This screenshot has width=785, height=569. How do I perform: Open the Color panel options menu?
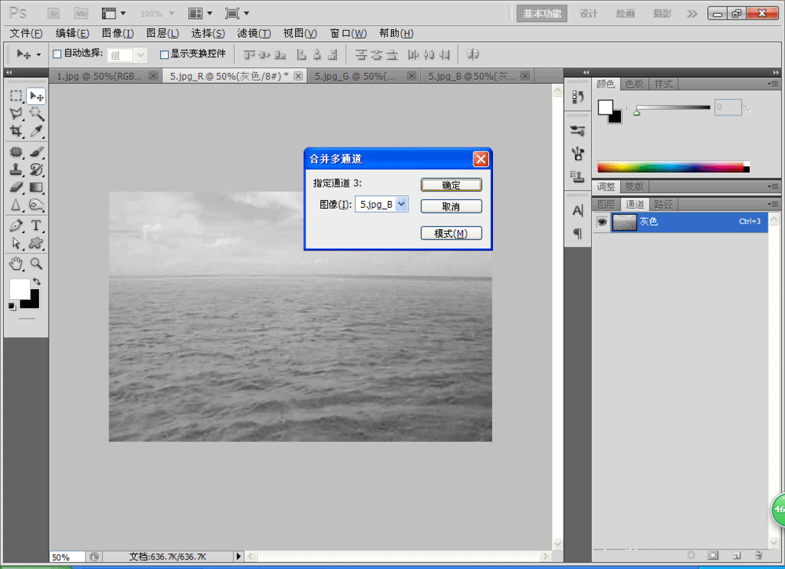(x=773, y=84)
